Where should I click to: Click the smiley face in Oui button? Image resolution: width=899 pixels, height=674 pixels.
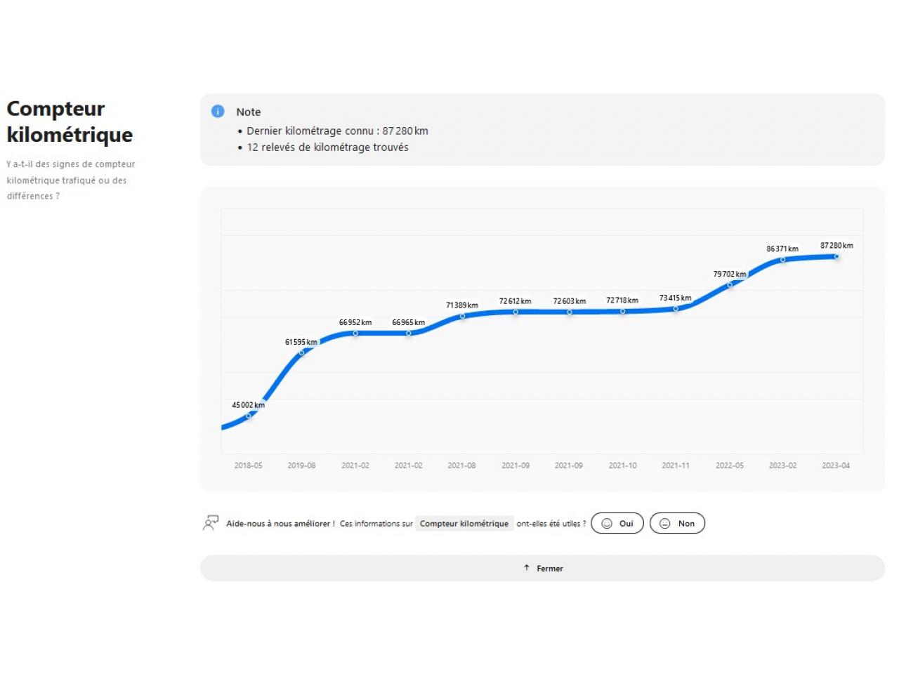607,523
